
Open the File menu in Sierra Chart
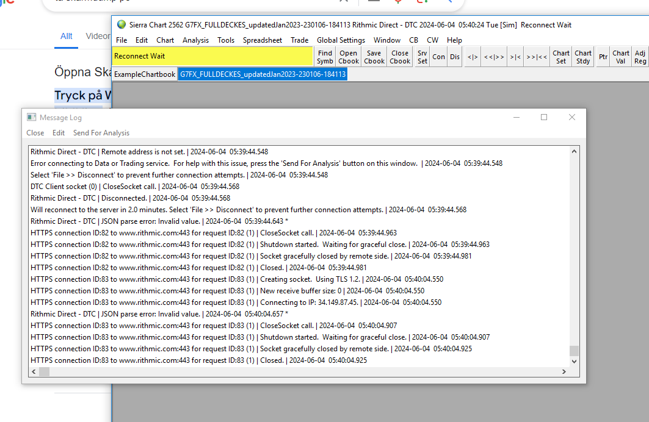click(x=121, y=40)
